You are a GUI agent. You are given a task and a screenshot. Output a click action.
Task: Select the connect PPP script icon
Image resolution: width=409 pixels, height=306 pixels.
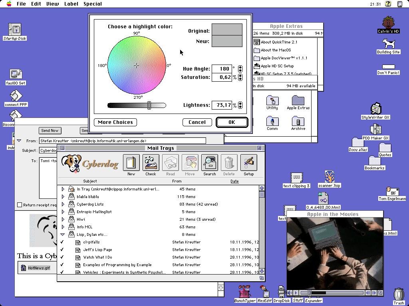16,96
